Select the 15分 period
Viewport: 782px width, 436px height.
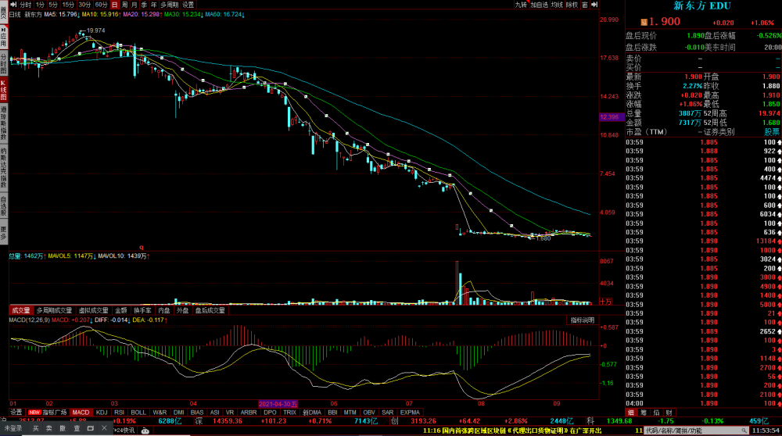[68, 5]
